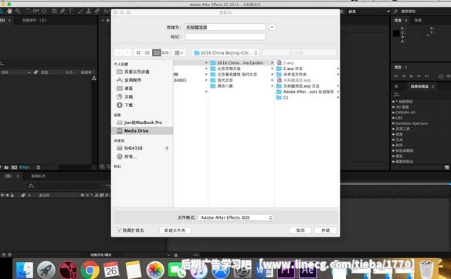Switch to the Info panel tab

point(398,20)
